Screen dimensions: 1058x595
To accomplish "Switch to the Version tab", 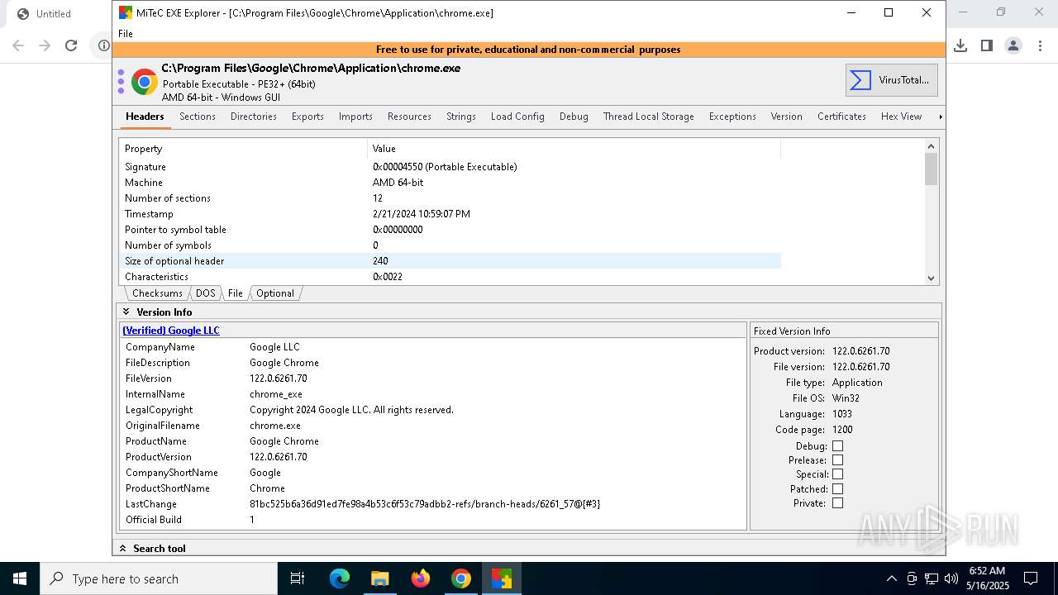I will click(x=787, y=117).
